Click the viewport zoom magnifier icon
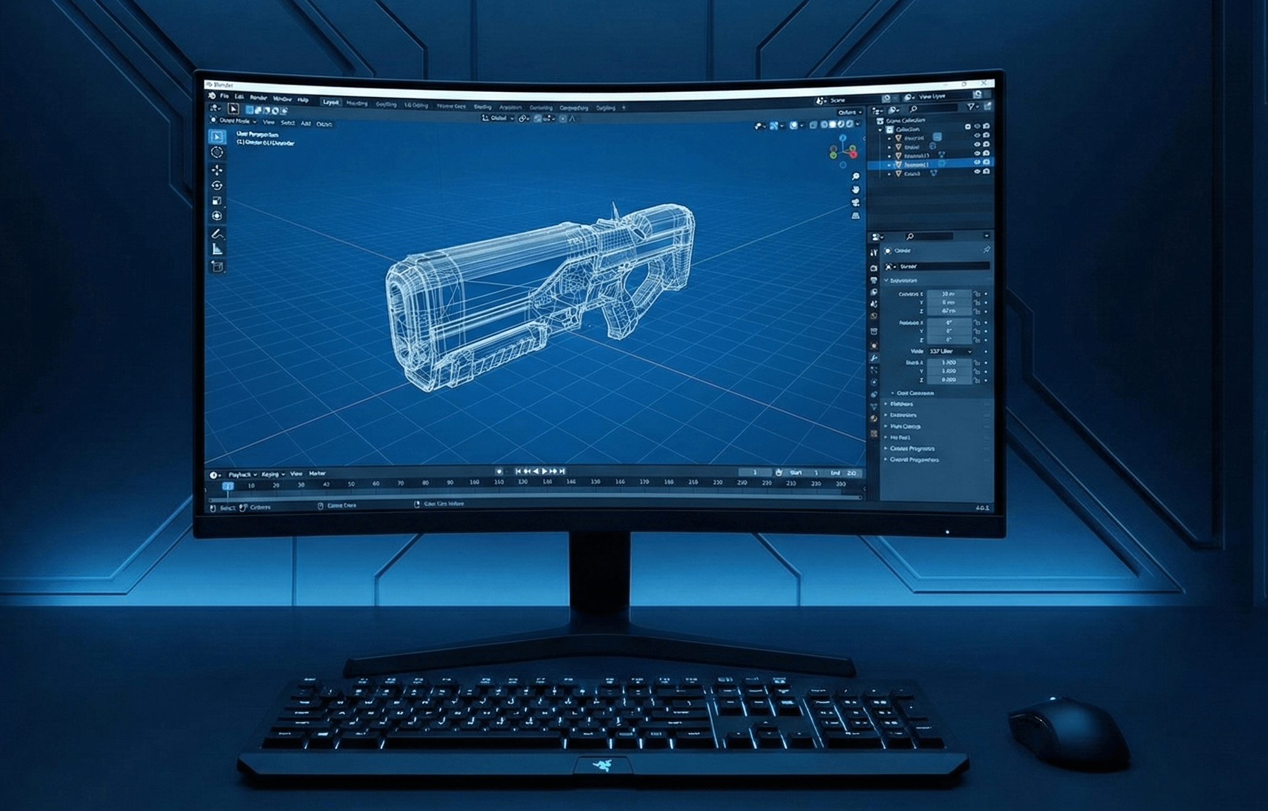Viewport: 1268px width, 811px height. 856,177
